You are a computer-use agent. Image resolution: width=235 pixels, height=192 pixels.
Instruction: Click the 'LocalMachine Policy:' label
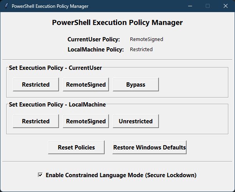pos(96,49)
